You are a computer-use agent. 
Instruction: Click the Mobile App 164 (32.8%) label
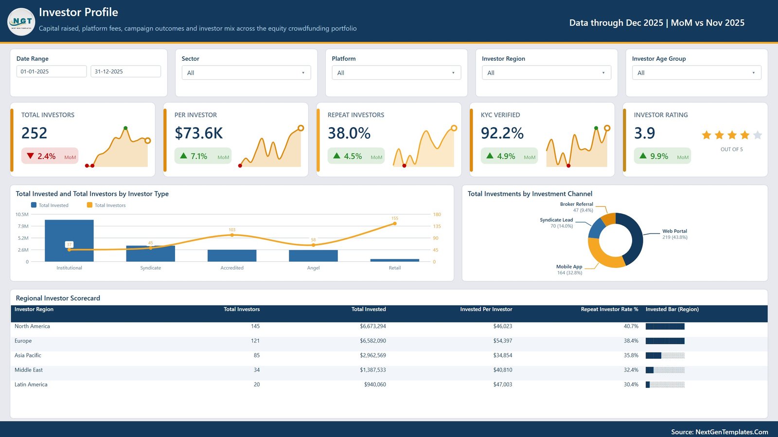point(569,269)
